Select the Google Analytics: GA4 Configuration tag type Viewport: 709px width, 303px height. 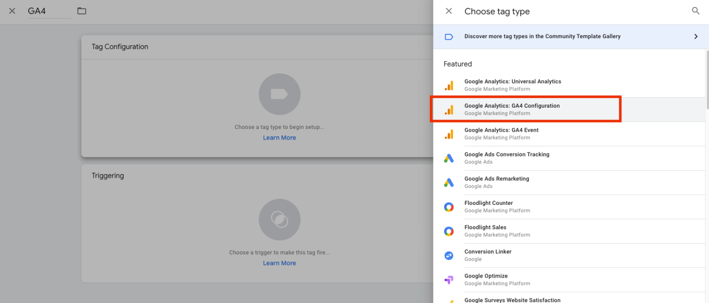pyautogui.click(x=512, y=109)
